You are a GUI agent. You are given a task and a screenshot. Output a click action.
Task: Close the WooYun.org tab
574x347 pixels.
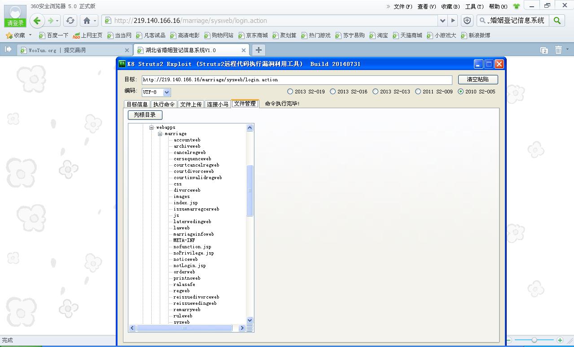(127, 50)
